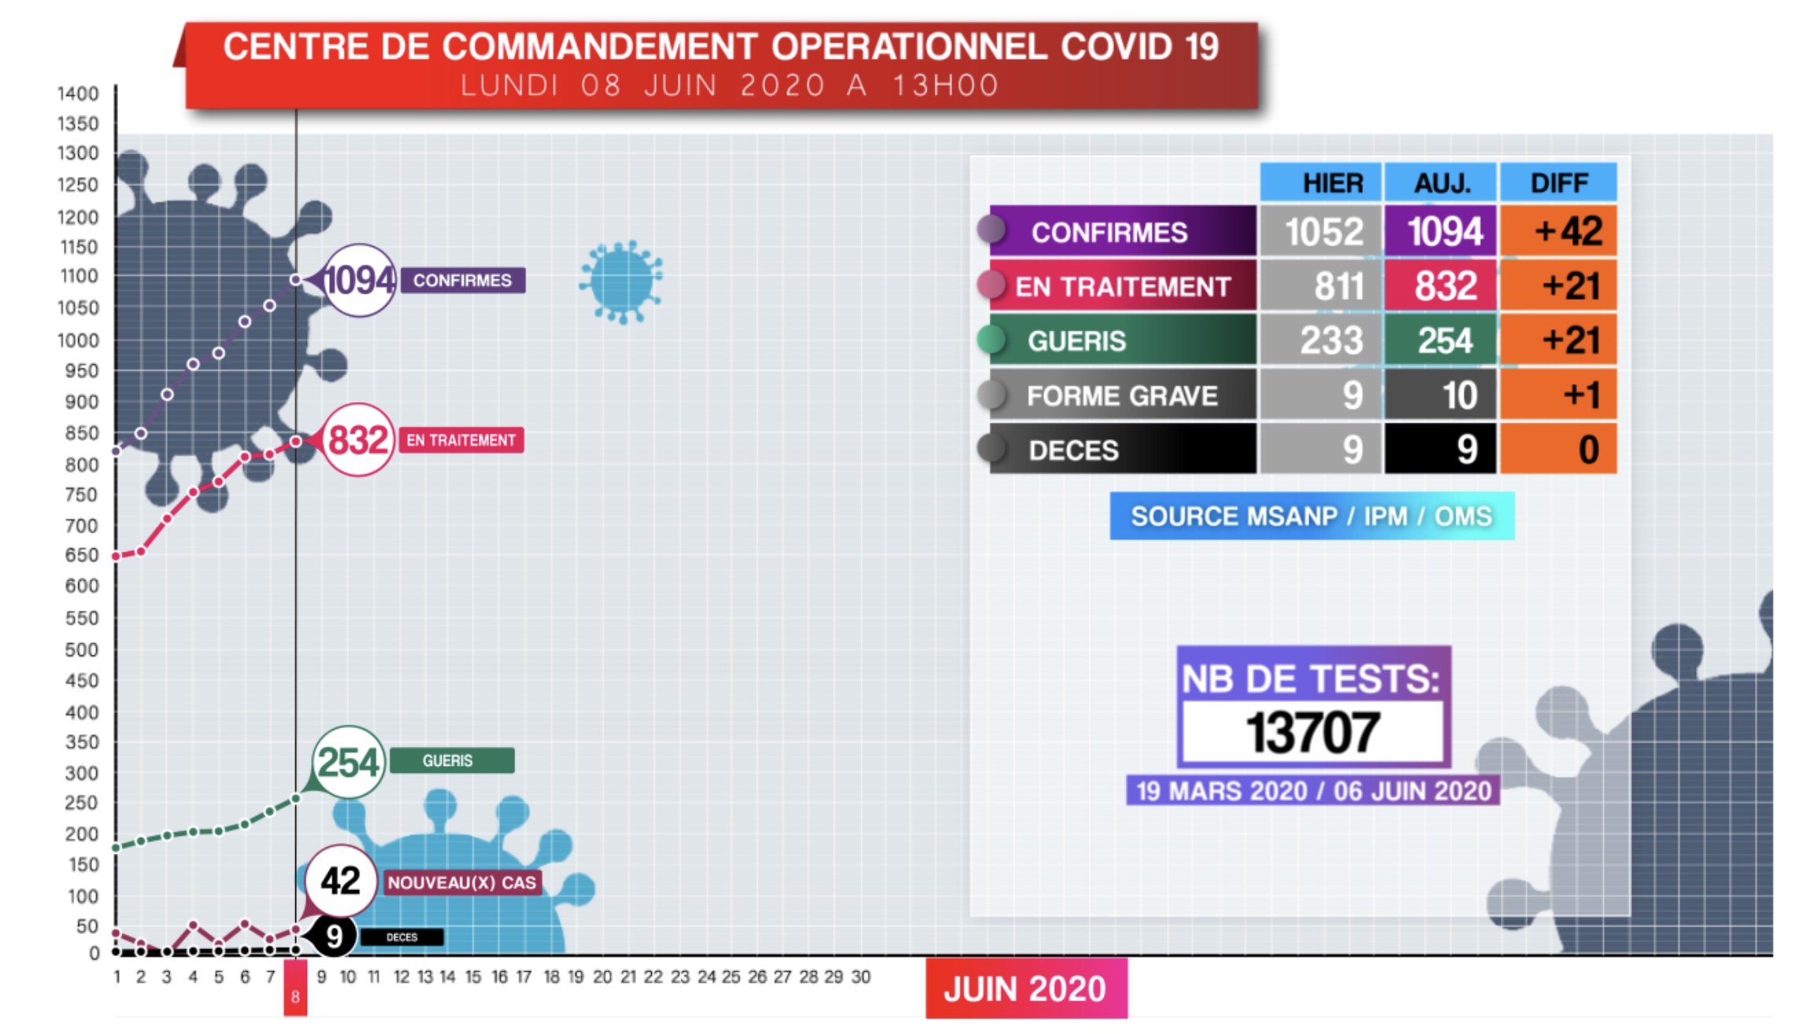Select the HIER column header
1803x1034 pixels.
pos(1320,183)
